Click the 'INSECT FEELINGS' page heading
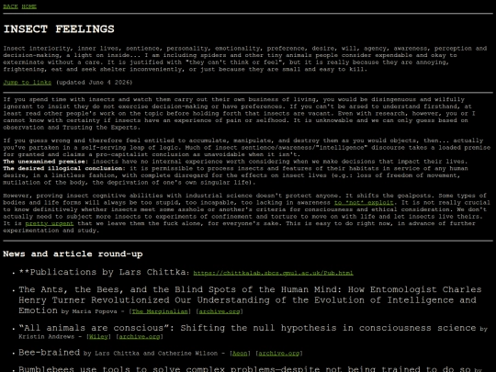This screenshot has height=372, width=496. point(59,29)
